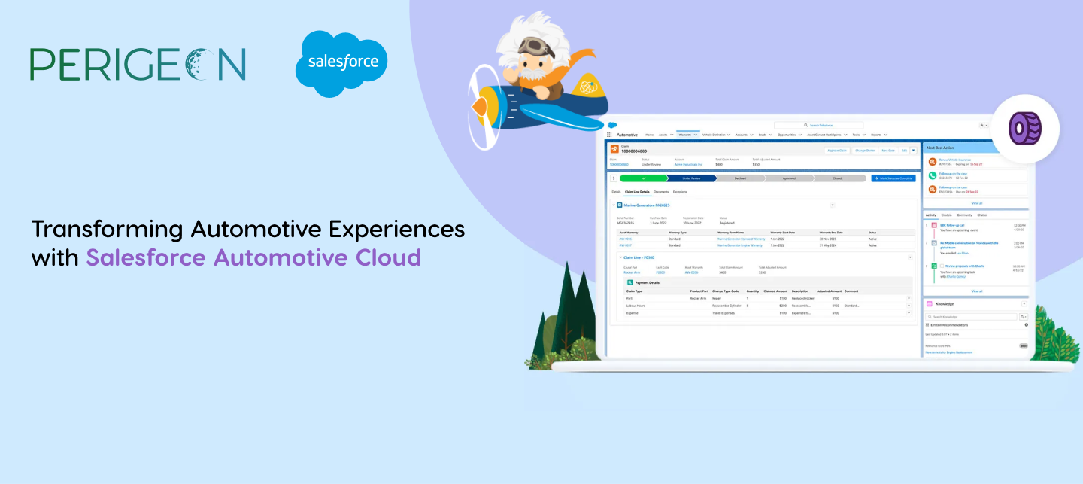Open the Knowledge panel dropdown menu
The height and width of the screenshot is (484, 1083).
(1024, 303)
